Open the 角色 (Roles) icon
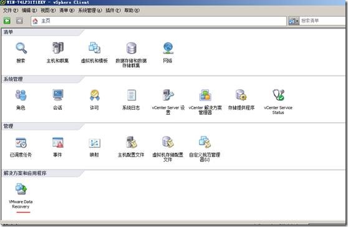348x227 pixels. 21,95
